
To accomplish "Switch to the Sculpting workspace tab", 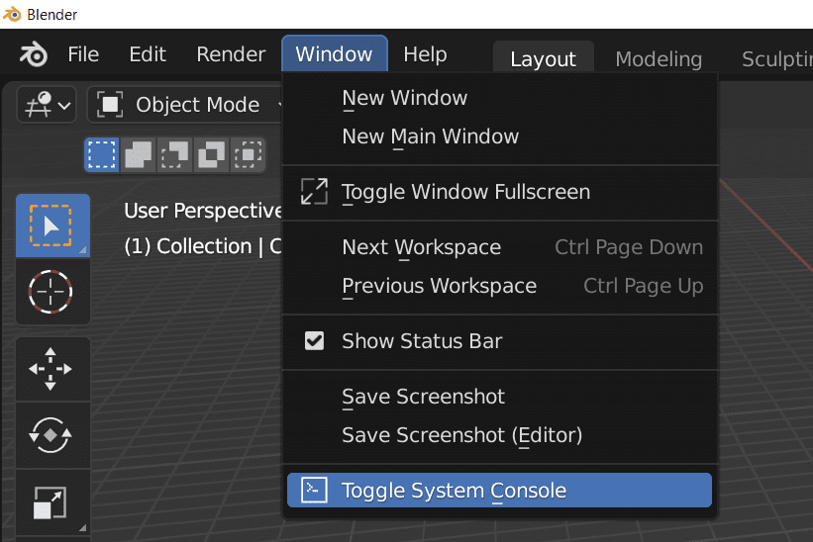I will point(776,58).
